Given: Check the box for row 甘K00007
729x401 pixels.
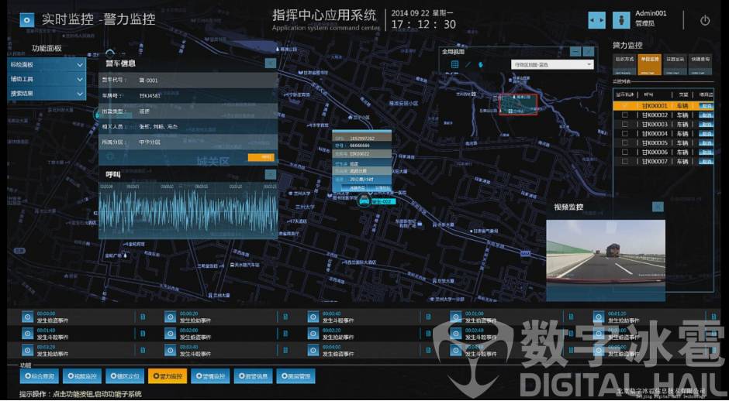Looking at the screenshot, I should [x=624, y=162].
